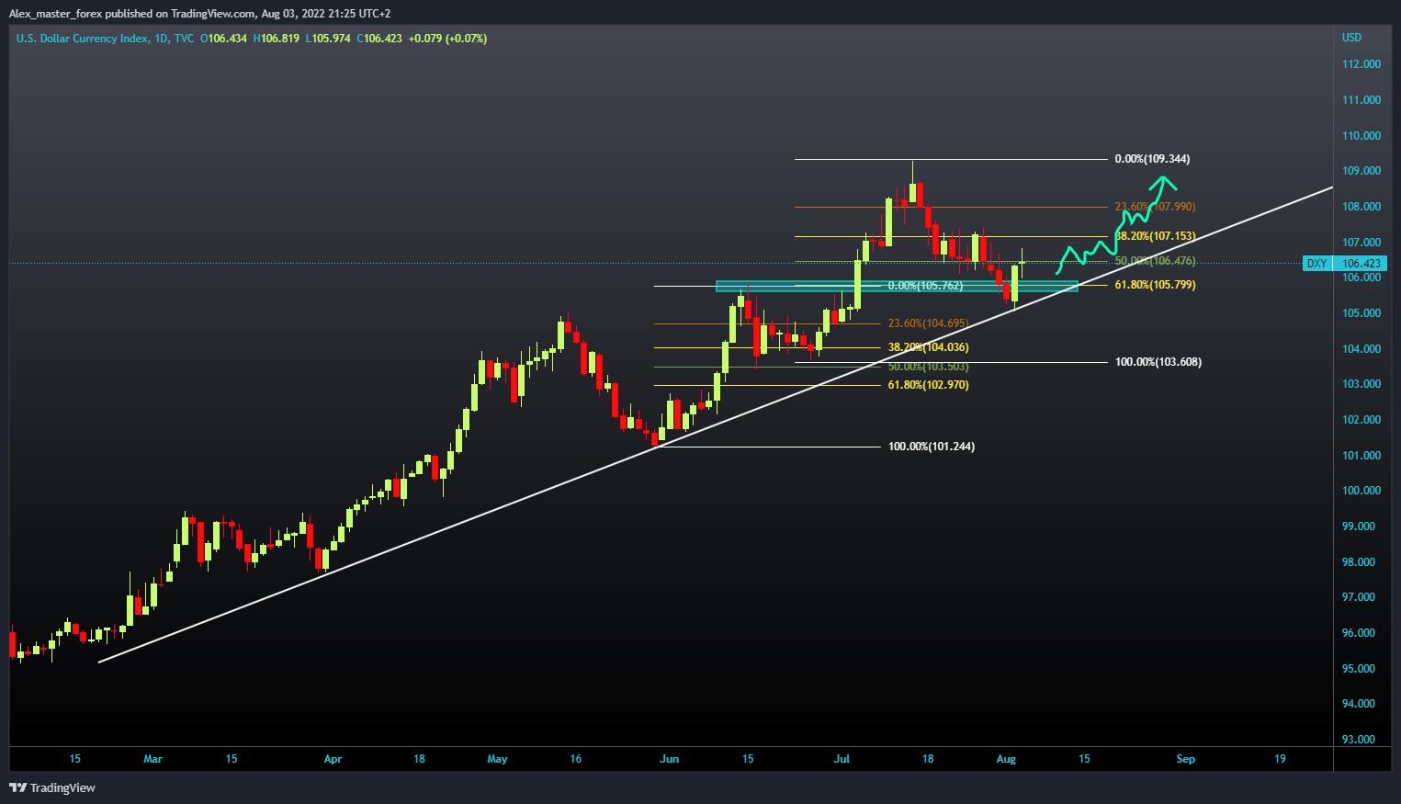This screenshot has width=1401, height=804.
Task: Click the low value L105.974
Action: [328, 39]
